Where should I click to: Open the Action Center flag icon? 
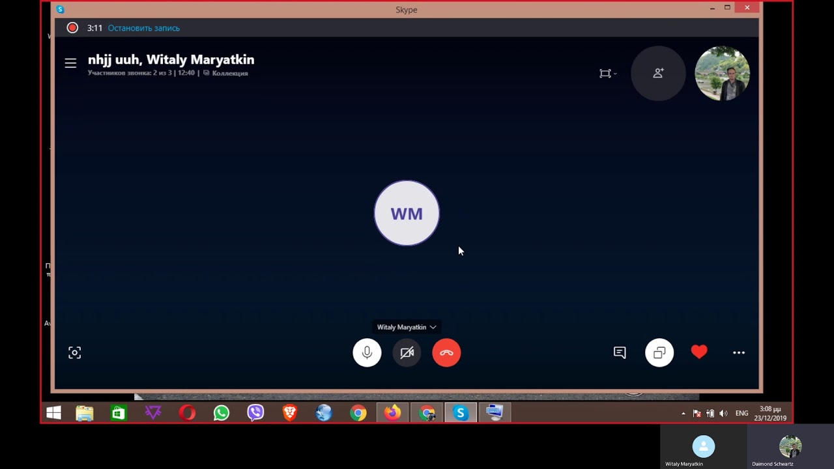(697, 414)
